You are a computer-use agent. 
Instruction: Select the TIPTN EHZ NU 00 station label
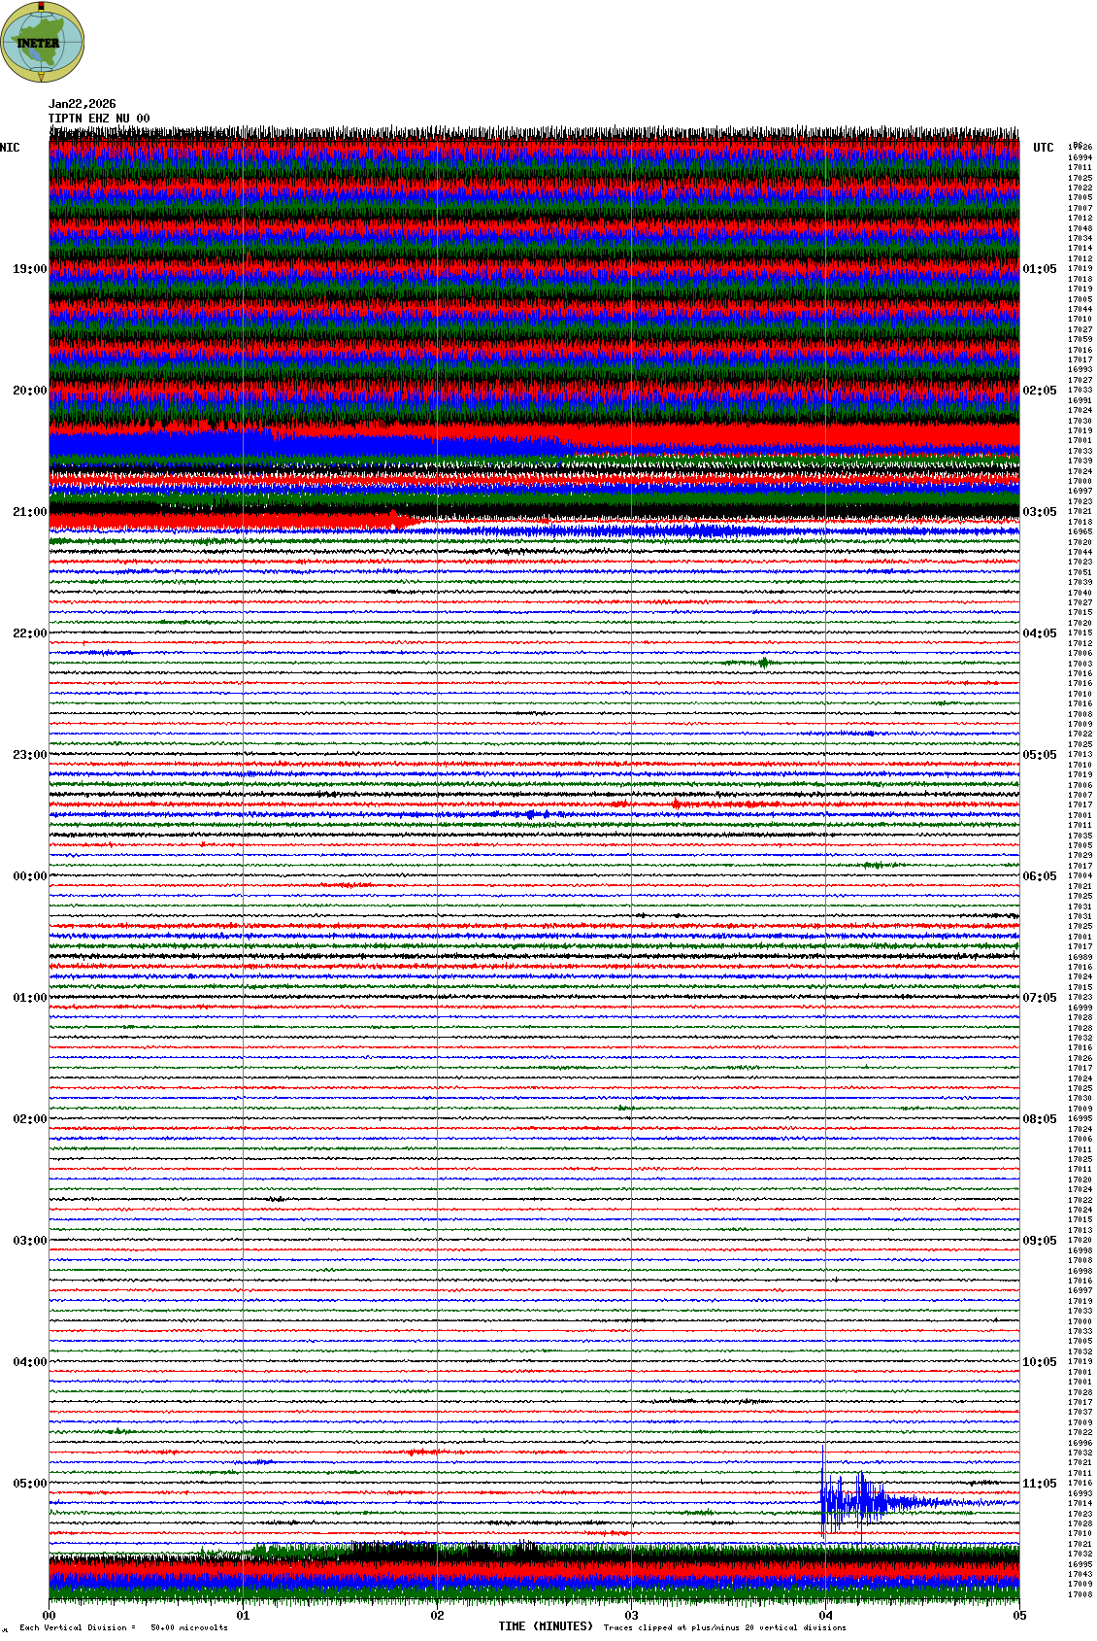99,119
